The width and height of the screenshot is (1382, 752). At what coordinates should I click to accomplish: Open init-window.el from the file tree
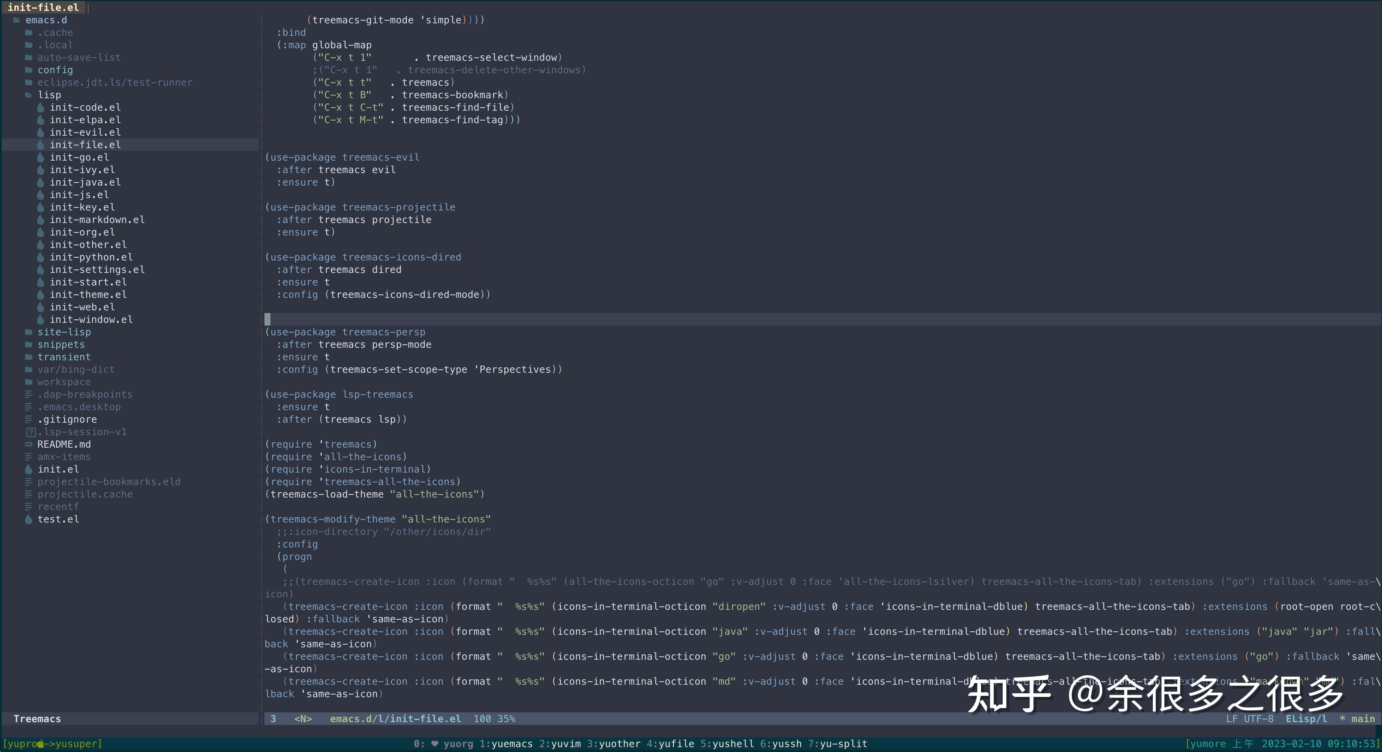pyautogui.click(x=91, y=320)
